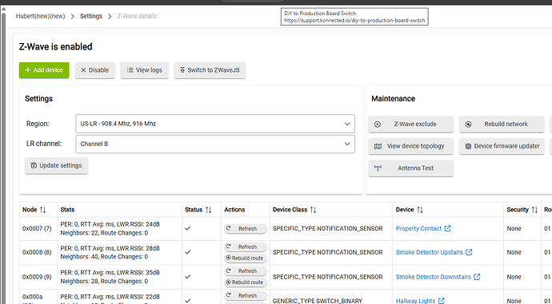Click refresh icon in node 0x0007 row
Image resolution: width=552 pixels, height=304 pixels.
pos(229,228)
